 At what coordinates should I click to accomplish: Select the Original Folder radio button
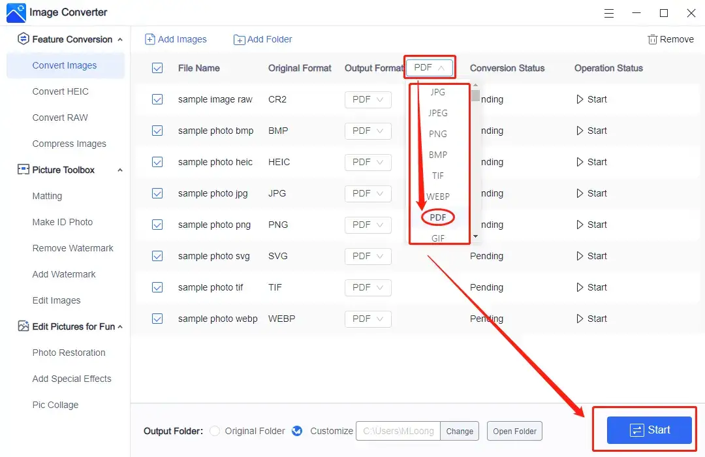tap(215, 431)
